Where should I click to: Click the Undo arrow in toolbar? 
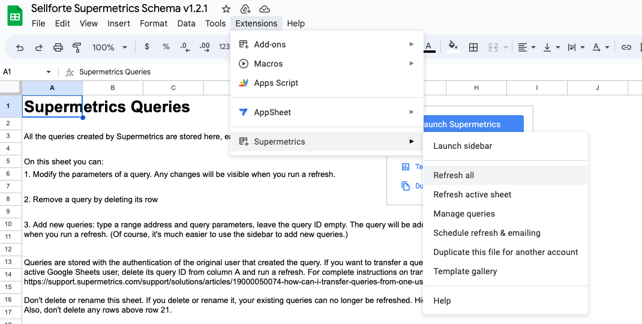[20, 47]
